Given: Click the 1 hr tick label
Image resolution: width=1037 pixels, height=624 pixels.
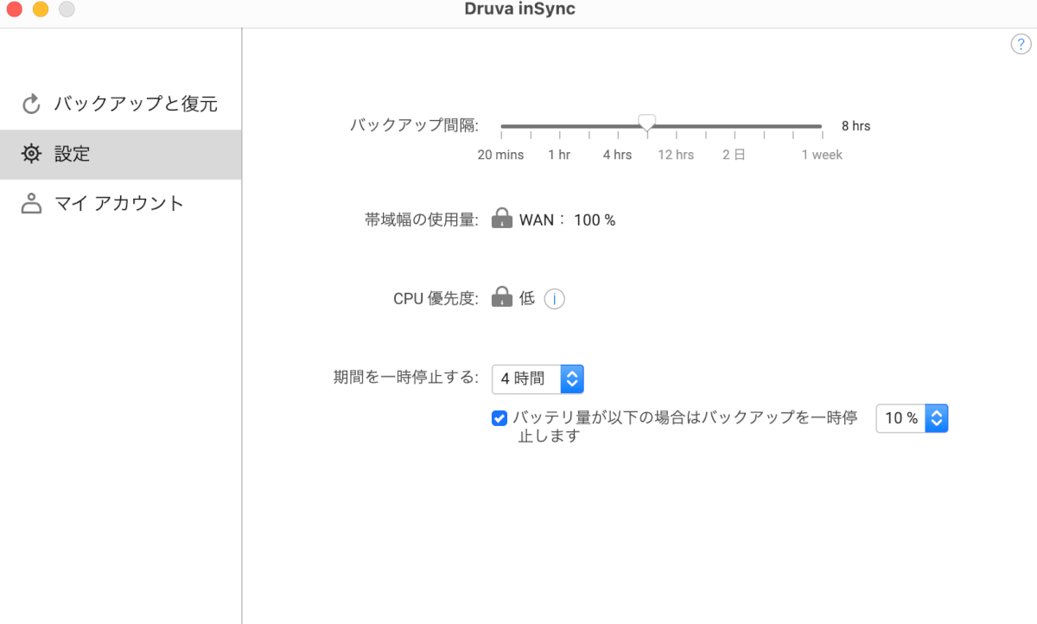Looking at the screenshot, I should pos(559,155).
